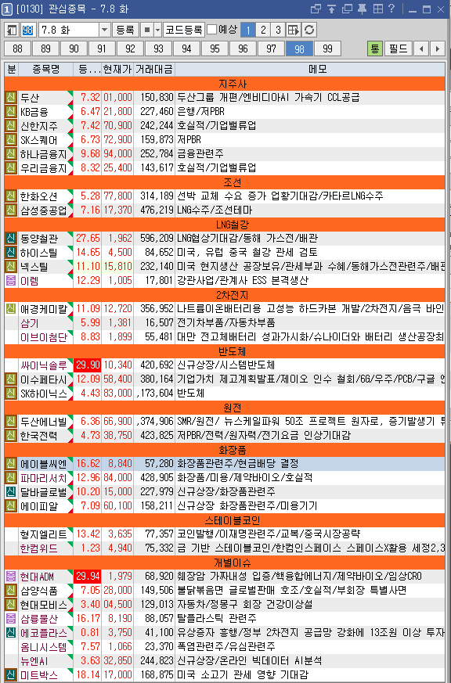Click the group number input field 98
The height and width of the screenshot is (683, 451).
tap(27, 30)
